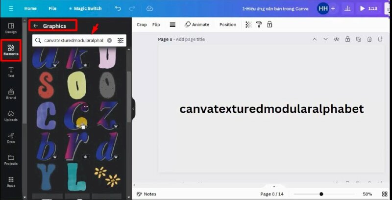Open the search filters icon

click(121, 41)
